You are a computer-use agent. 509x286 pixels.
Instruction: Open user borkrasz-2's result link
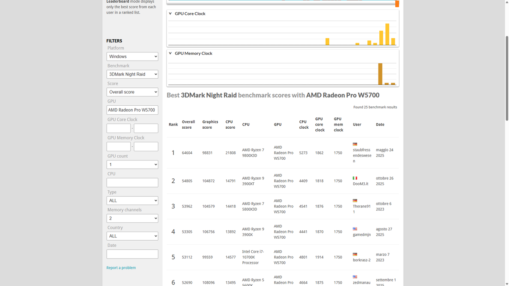[362, 260]
